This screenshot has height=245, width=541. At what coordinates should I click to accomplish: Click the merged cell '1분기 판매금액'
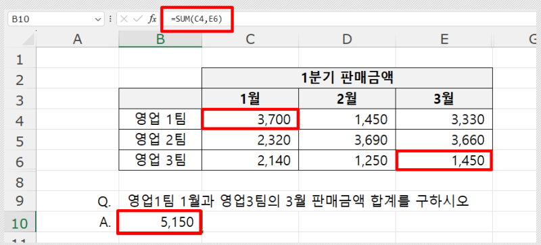click(347, 78)
